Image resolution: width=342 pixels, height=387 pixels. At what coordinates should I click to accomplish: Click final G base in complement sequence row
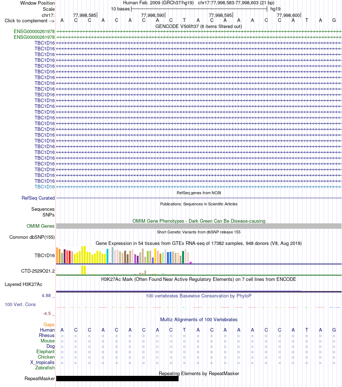click(334, 20)
